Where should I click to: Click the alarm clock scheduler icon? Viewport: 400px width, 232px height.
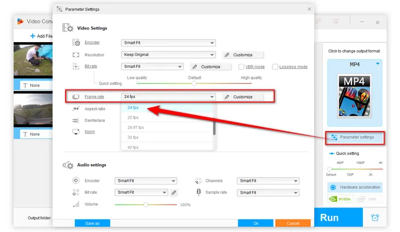[374, 217]
